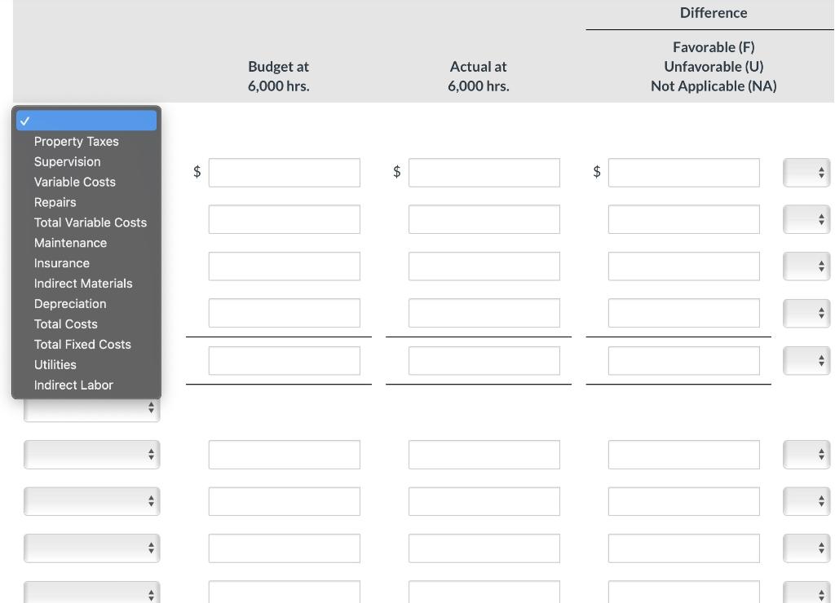Viewport: 835px width, 603px height.
Task: Open F/U/NA dropdown in second row below underlines
Action: (x=806, y=501)
